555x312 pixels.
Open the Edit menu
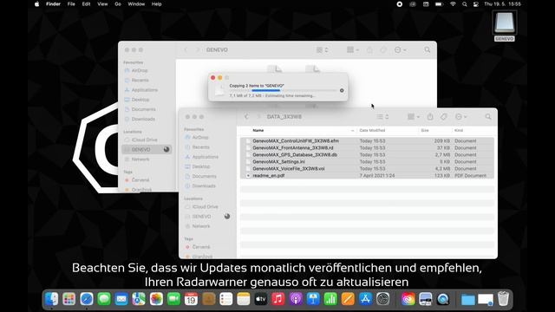point(86,4)
